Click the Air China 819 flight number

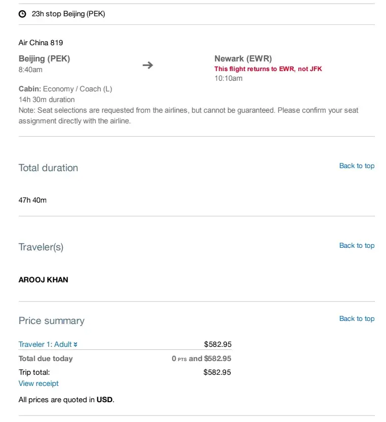tap(41, 43)
